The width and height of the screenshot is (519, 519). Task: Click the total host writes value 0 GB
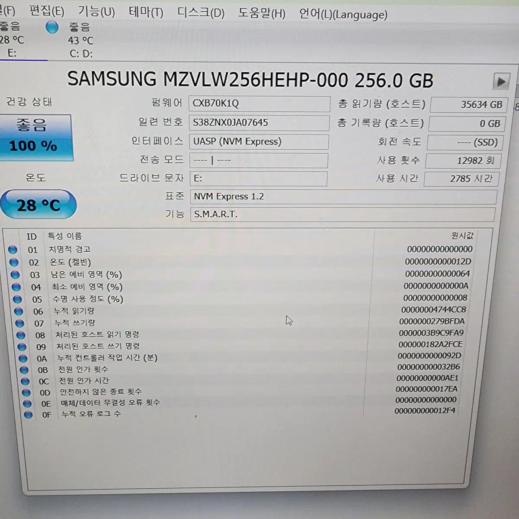466,124
